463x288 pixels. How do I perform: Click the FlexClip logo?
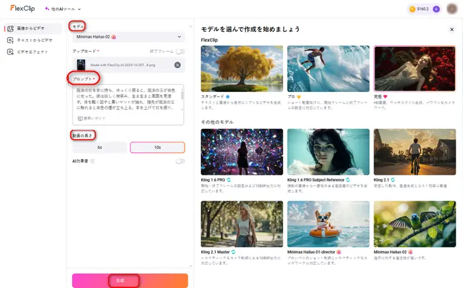22,9
